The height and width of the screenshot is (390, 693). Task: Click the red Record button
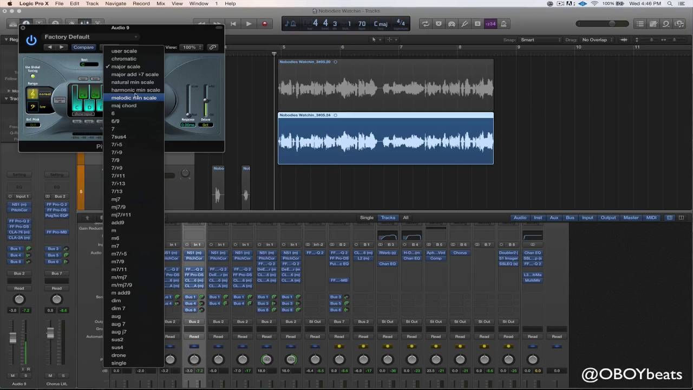coord(264,24)
